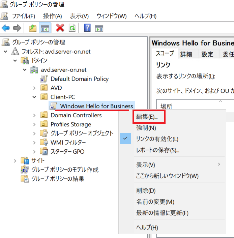Expand the AVD tree node
The width and height of the screenshot is (234, 238).
point(34,88)
